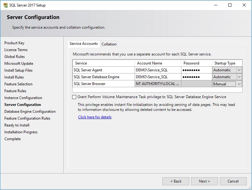Viewport: 252px width, 190px height.
Task: Click the SQL Server Setup title bar icon
Action: tap(5, 5)
